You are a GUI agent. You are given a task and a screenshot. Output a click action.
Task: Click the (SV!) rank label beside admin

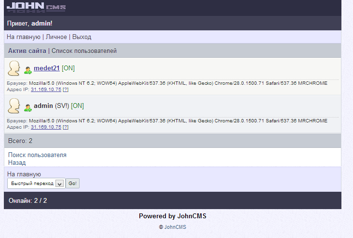[62, 106]
